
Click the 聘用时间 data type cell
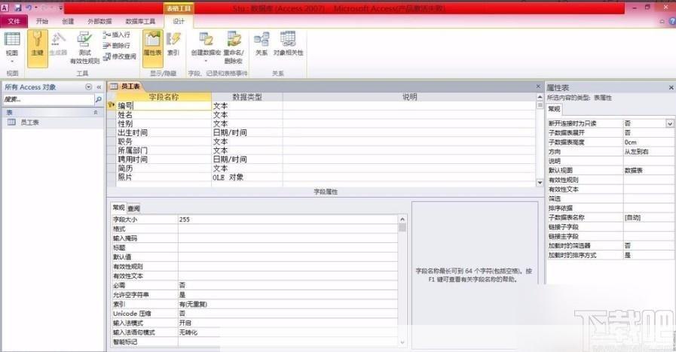point(247,159)
